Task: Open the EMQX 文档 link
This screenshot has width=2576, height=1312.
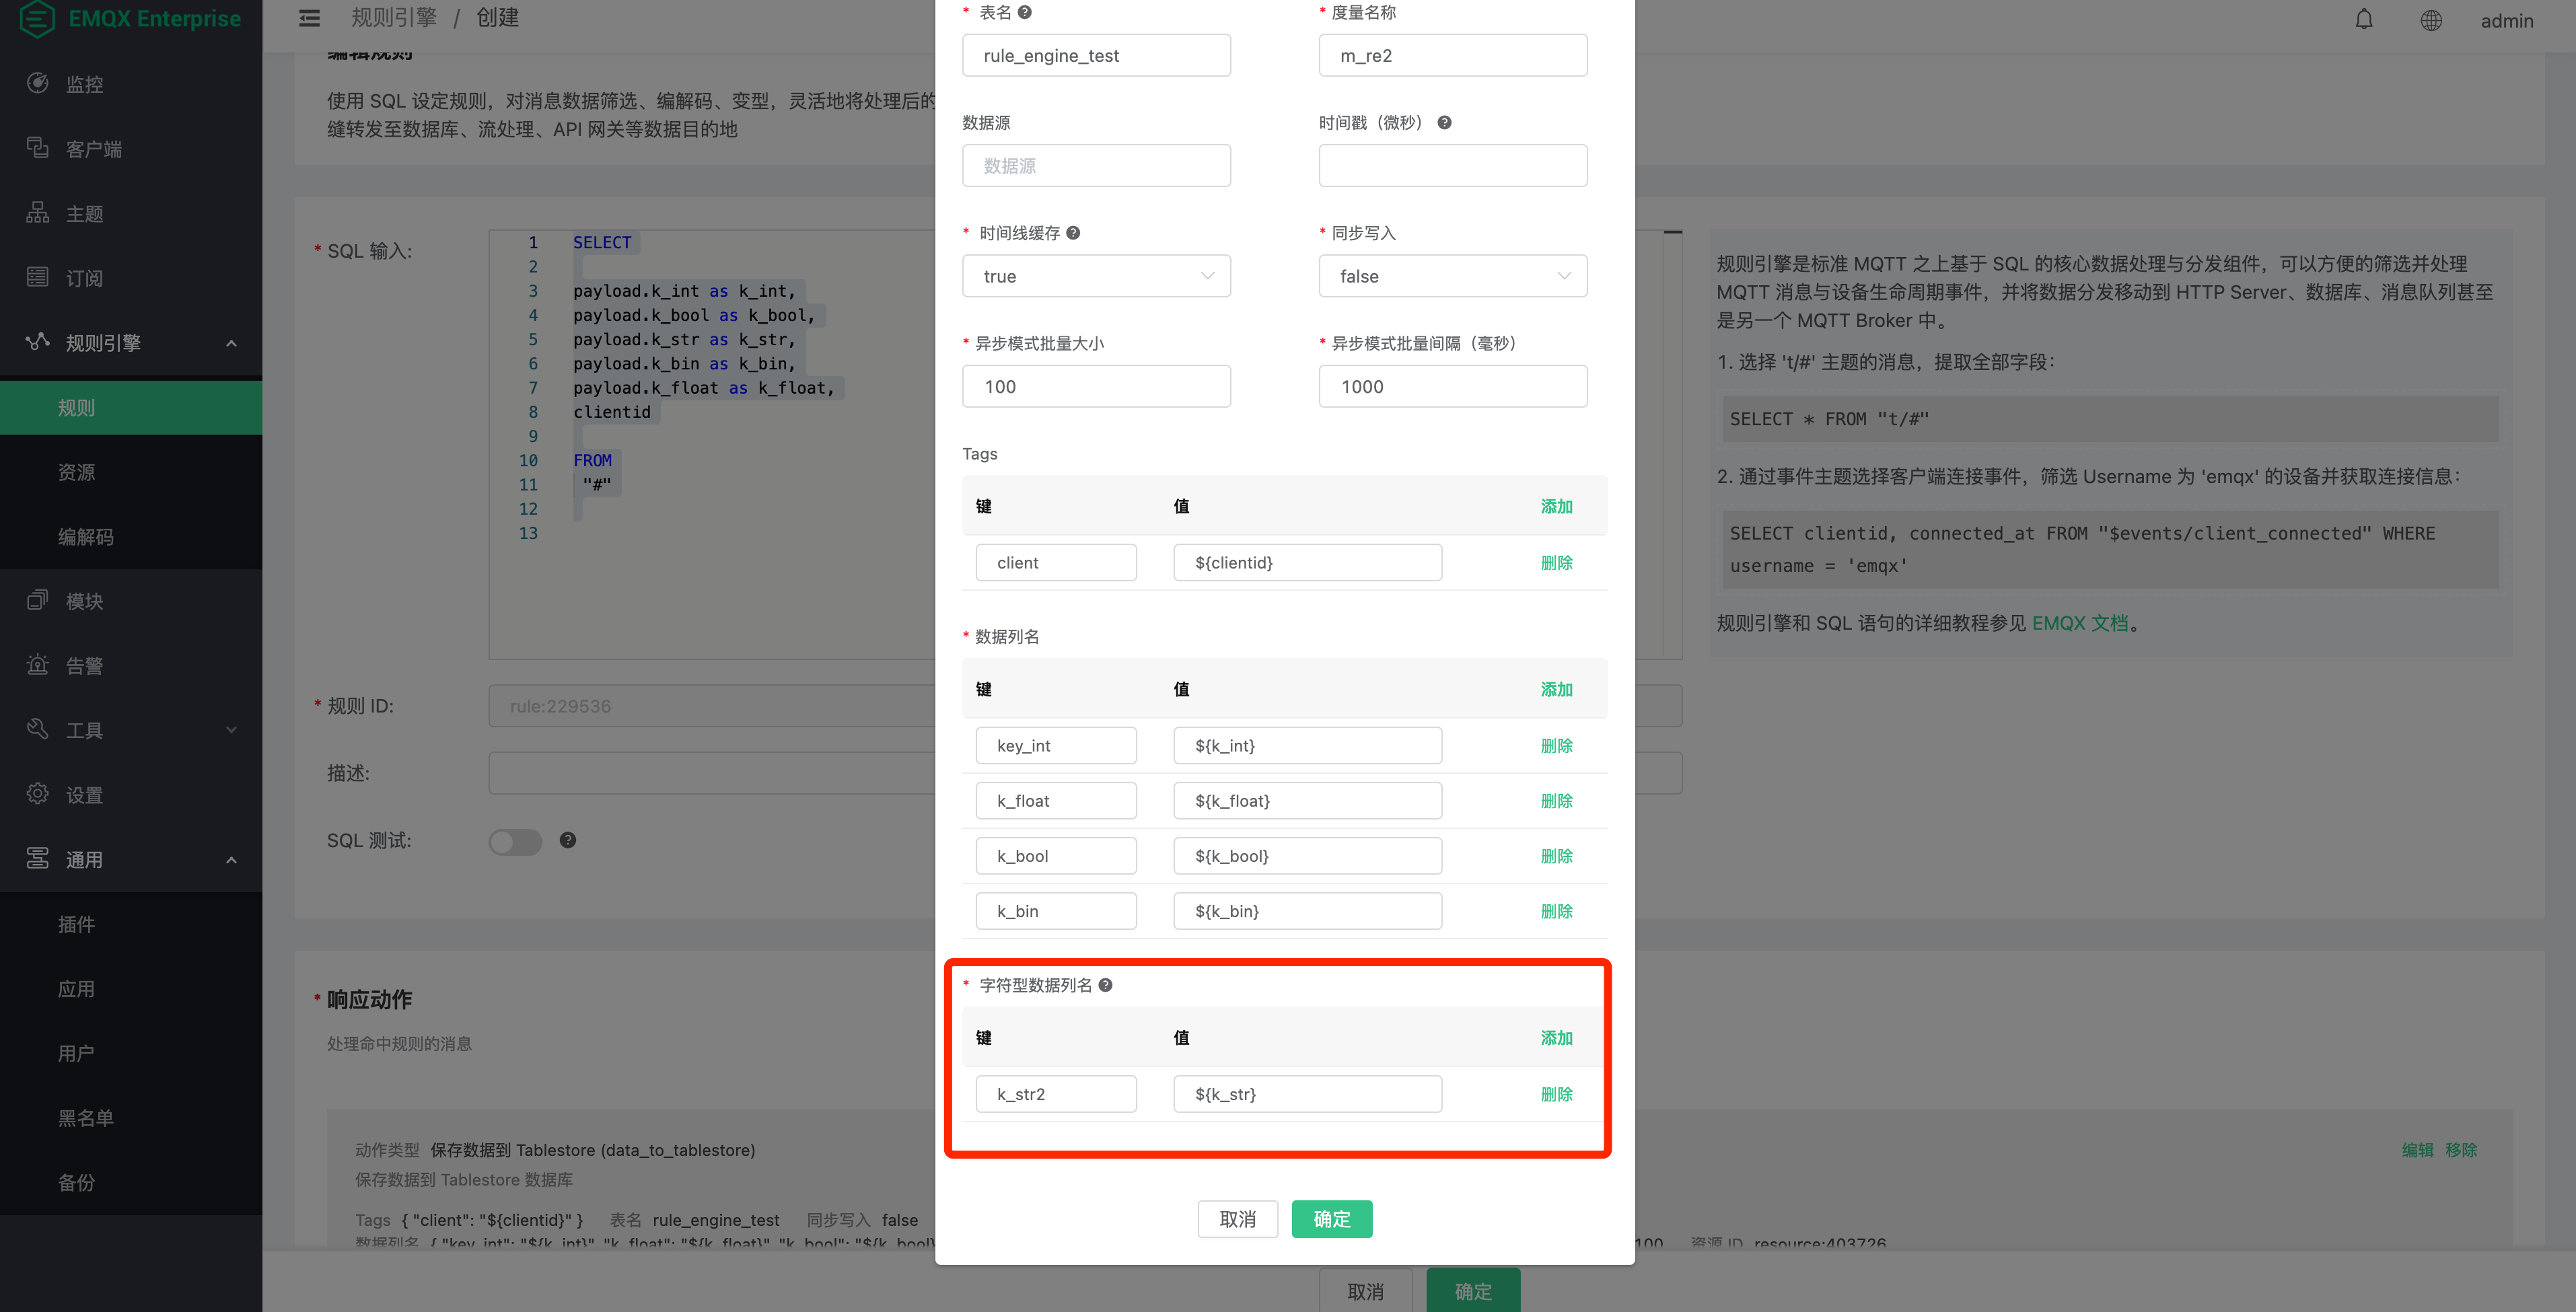Action: pyautogui.click(x=2079, y=623)
